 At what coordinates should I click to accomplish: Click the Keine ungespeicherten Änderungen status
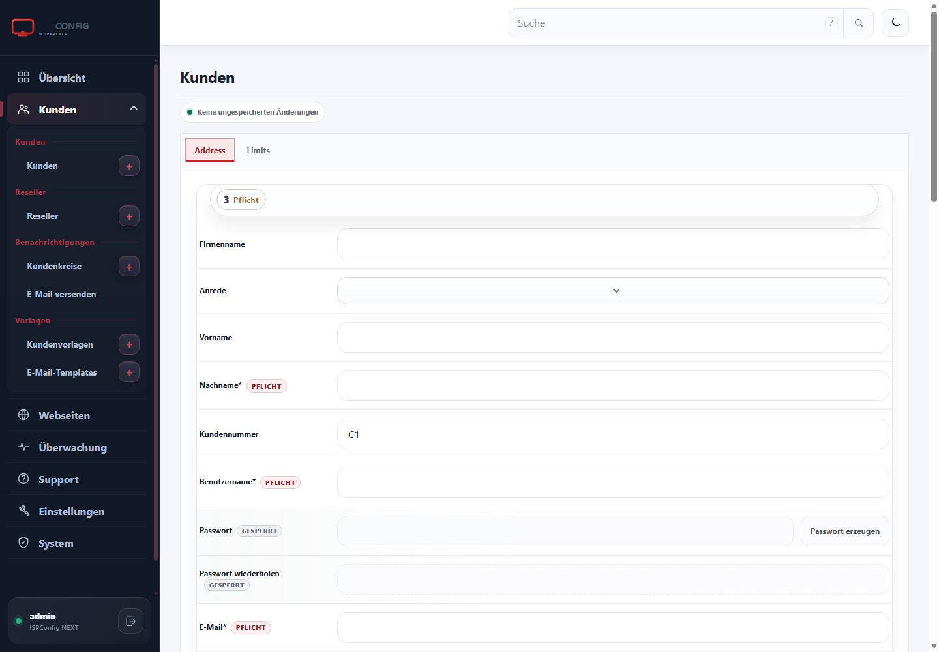click(252, 112)
